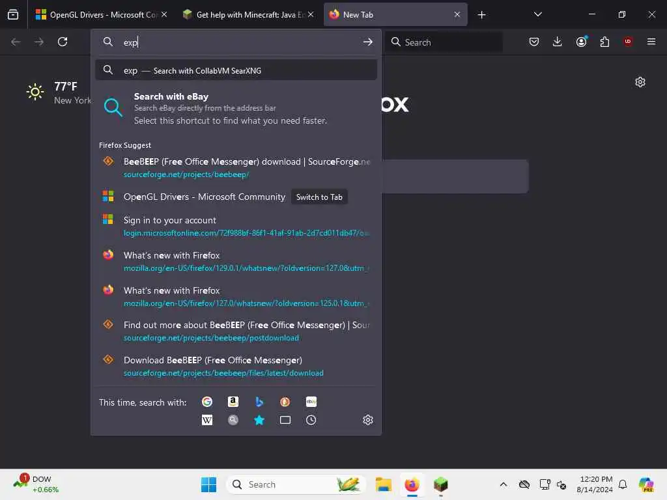667x500 pixels.
Task: Open Minecraft launcher from taskbar
Action: pos(441,484)
